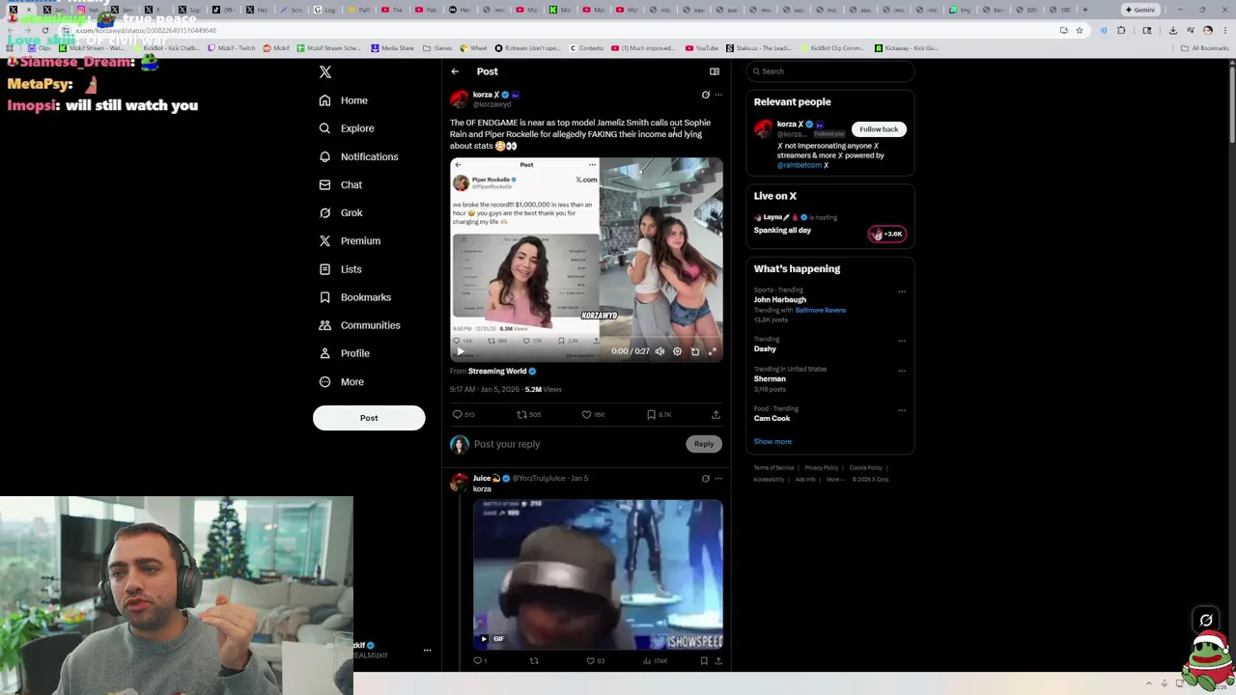This screenshot has width=1236, height=695.
Task: Open Lists in the sidebar
Action: (x=340, y=269)
